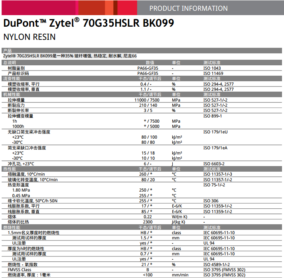Select the DuPont Zytel 70G35HSLR BK099 title
This screenshot has height=278, width=284.
pyautogui.click(x=89, y=23)
